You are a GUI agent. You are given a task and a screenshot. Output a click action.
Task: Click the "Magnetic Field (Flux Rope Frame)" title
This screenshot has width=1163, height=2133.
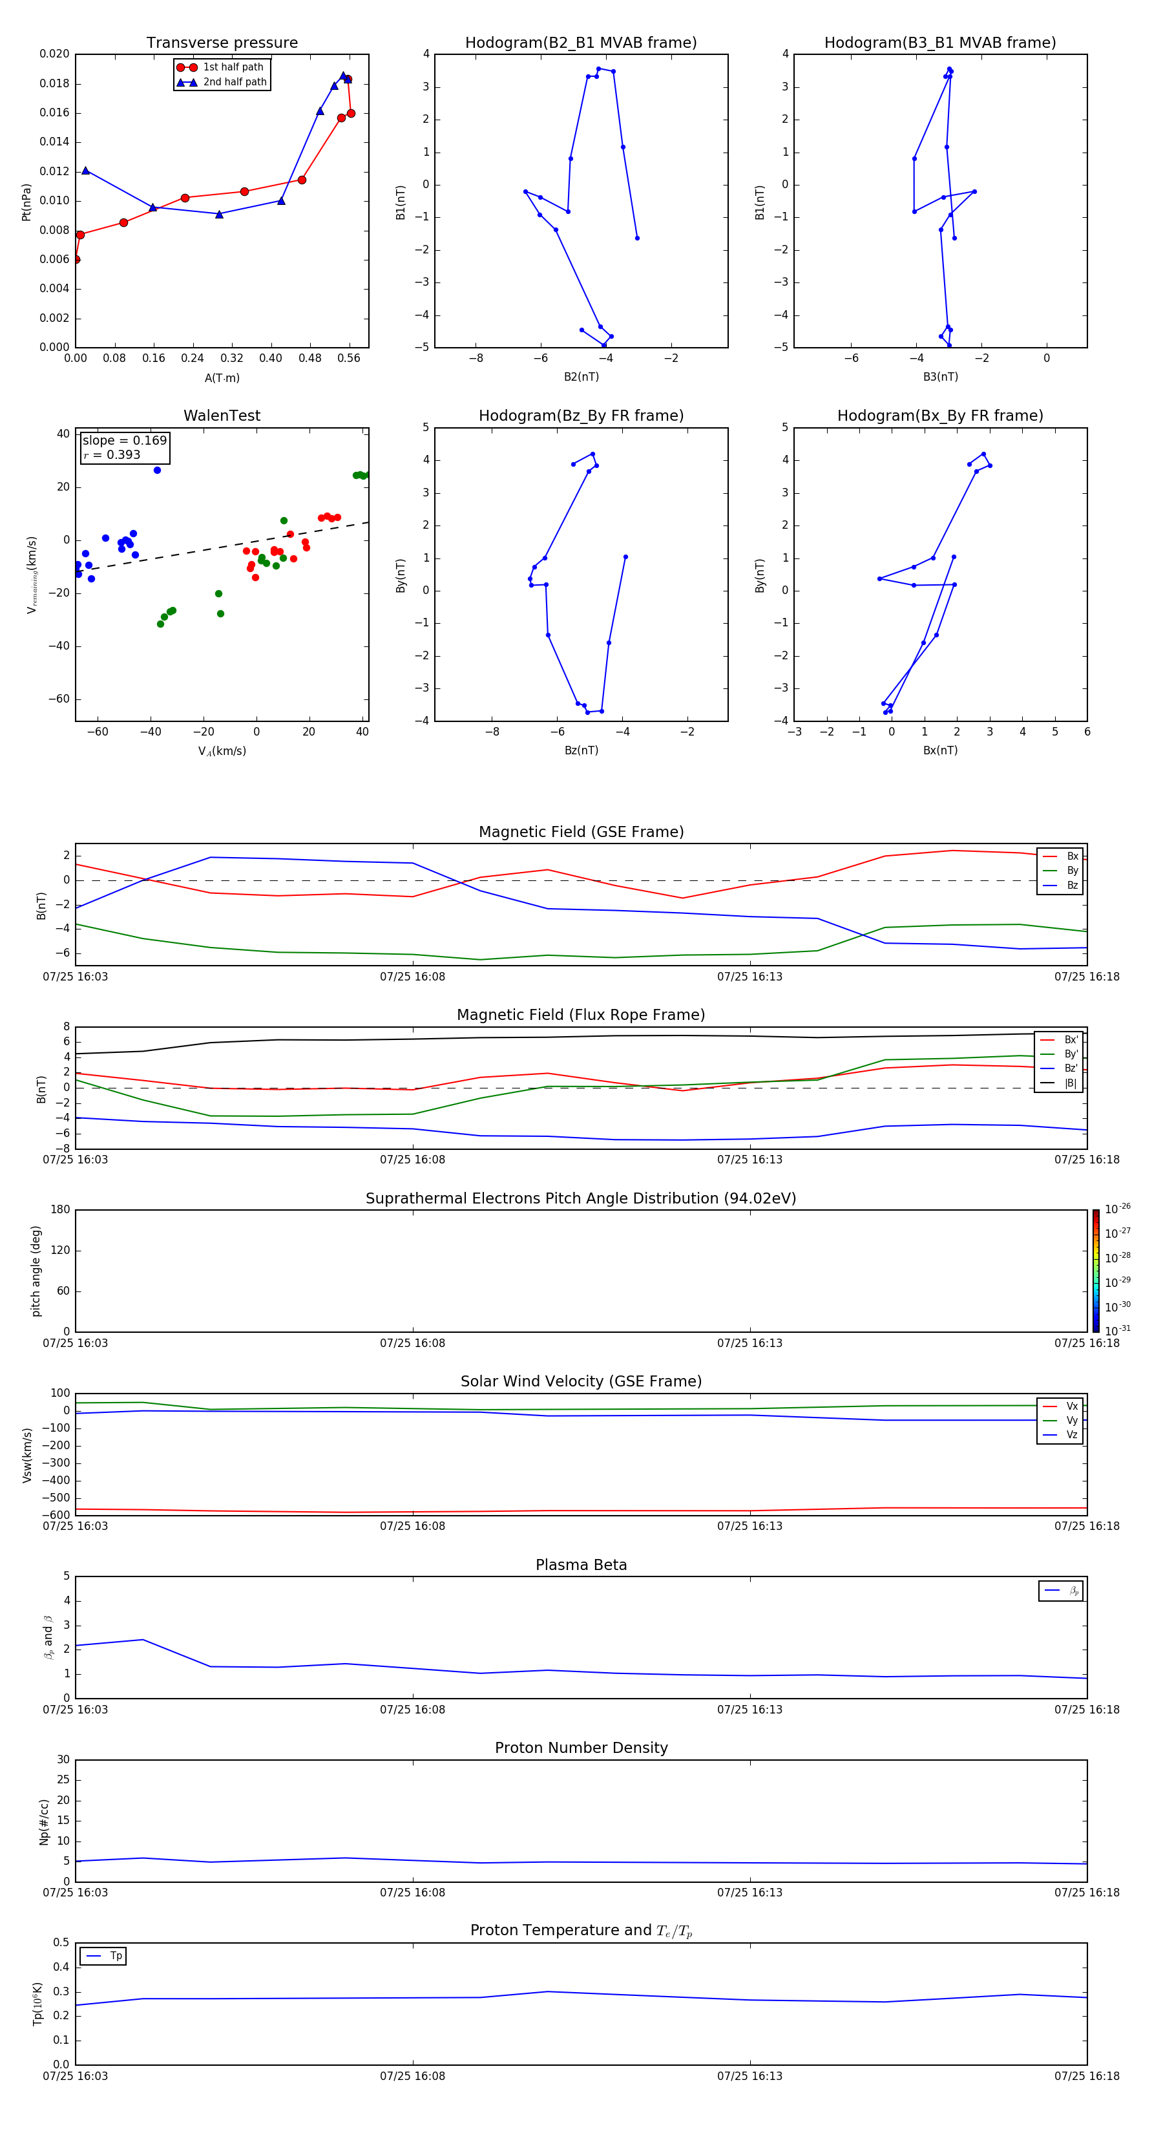click(x=581, y=1015)
